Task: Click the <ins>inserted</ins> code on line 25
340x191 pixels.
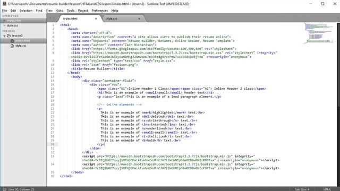Action: [x=159, y=124]
